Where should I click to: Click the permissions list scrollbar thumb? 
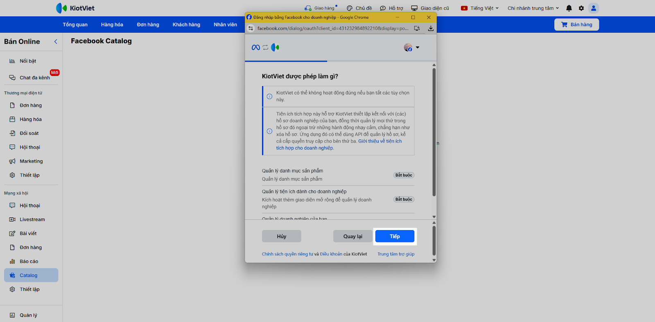click(x=434, y=132)
